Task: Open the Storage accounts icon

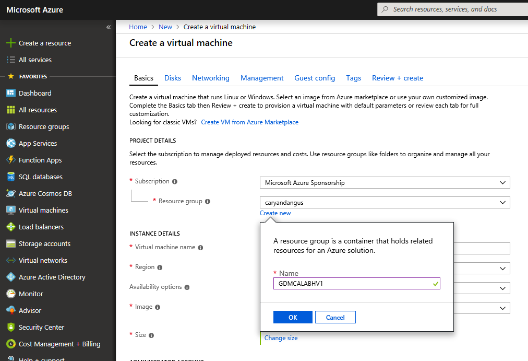Action: coord(11,243)
